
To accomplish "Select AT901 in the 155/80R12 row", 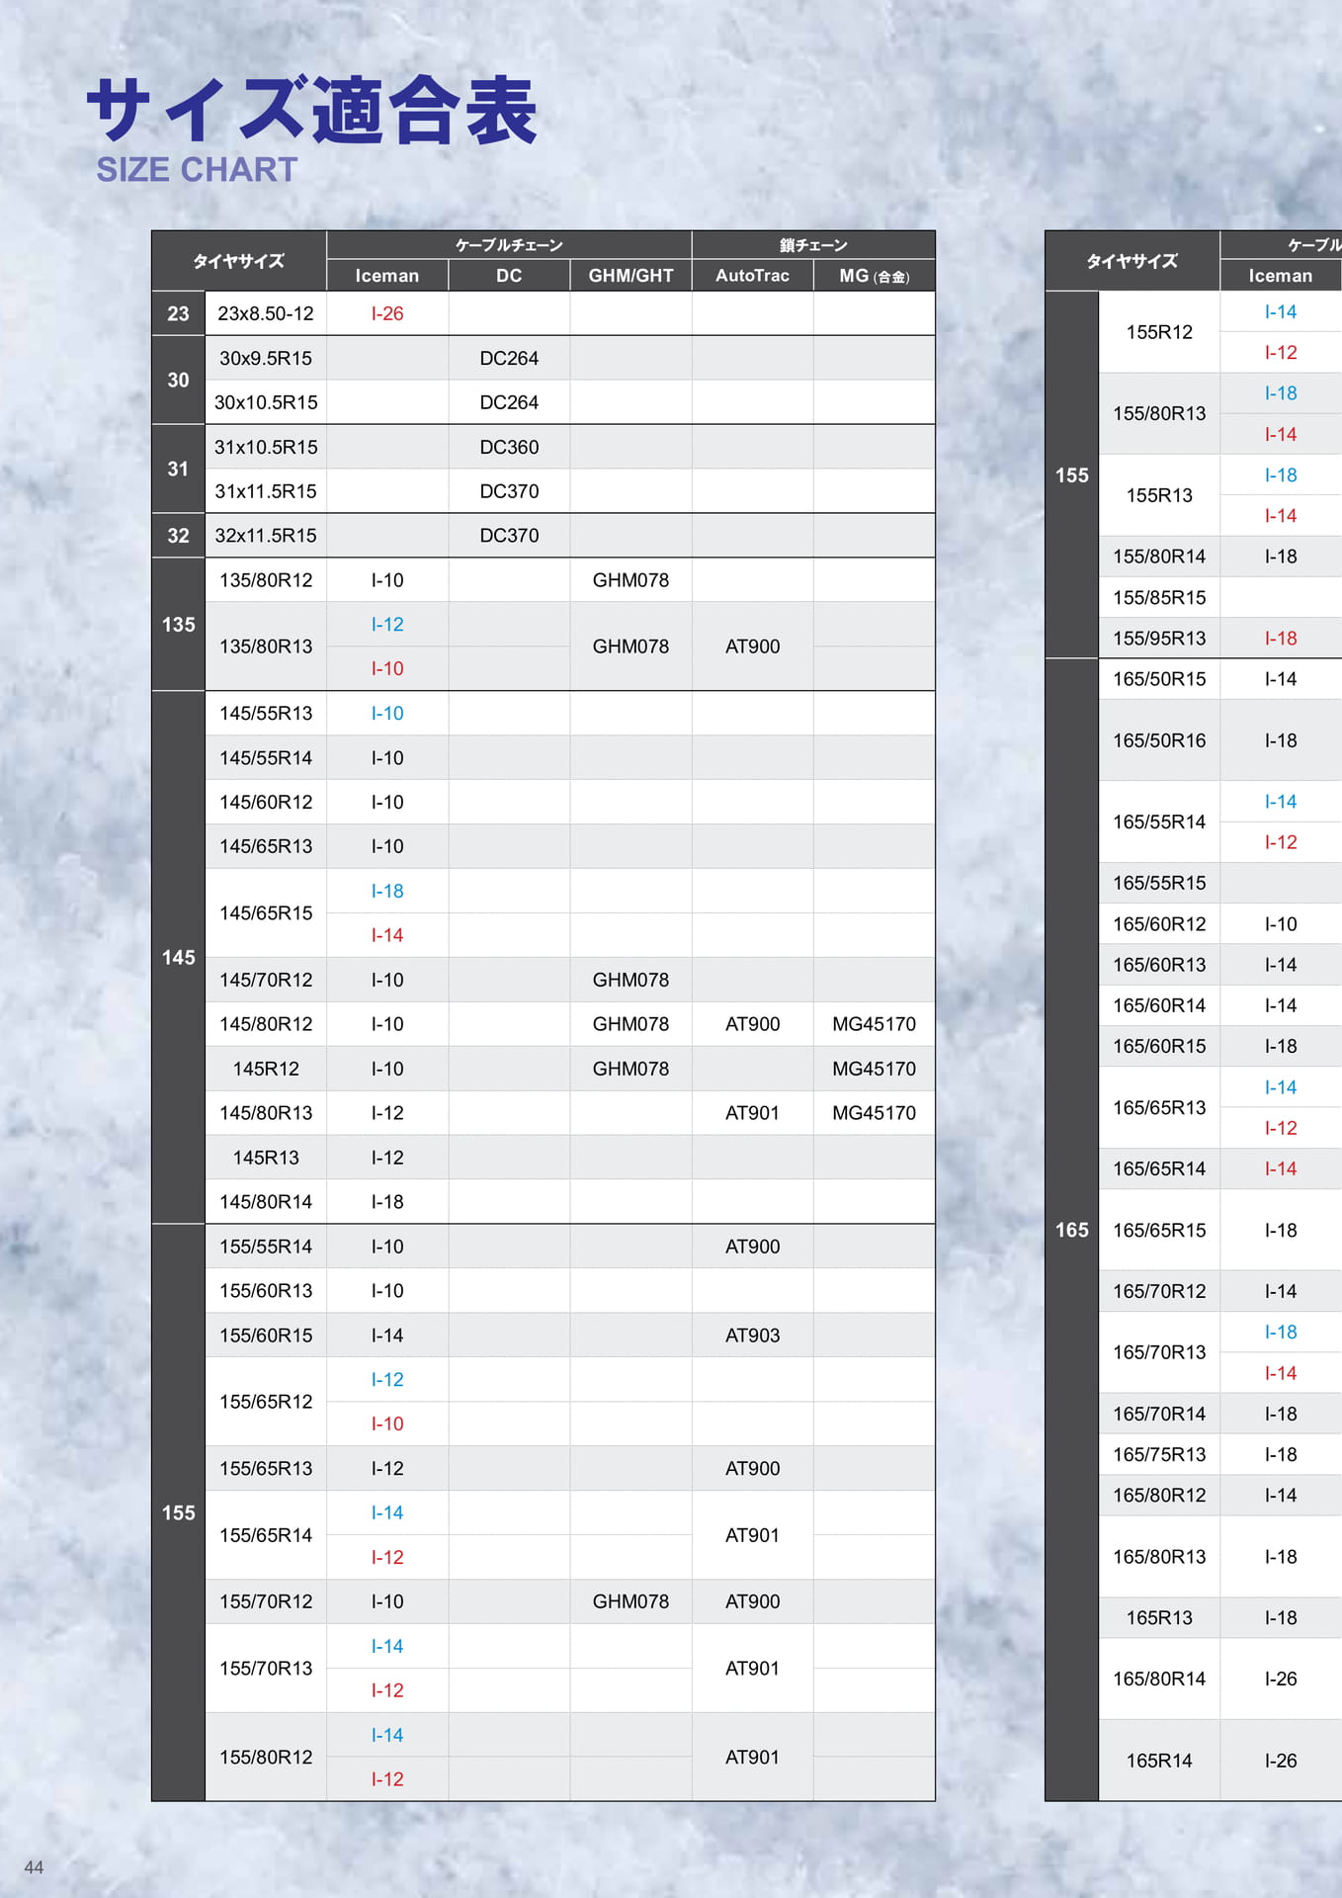I will click(x=753, y=1758).
